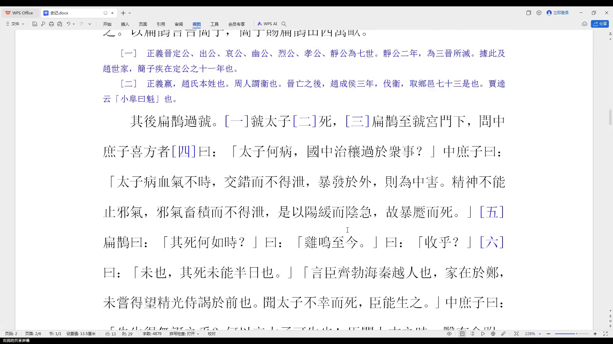Click footnote reference [四] after 喜方者
Image resolution: width=613 pixels, height=344 pixels.
(x=184, y=151)
